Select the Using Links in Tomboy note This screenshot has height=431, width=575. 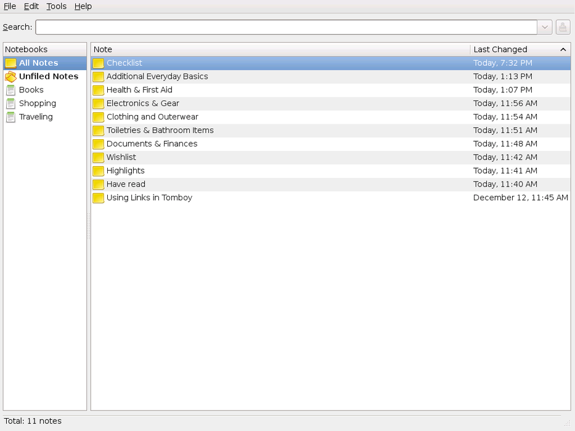(x=149, y=198)
